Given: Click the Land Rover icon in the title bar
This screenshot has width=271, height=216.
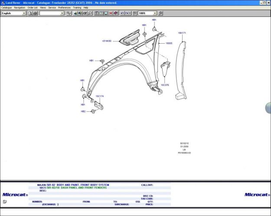Looking at the screenshot, I should [x=3, y=3].
